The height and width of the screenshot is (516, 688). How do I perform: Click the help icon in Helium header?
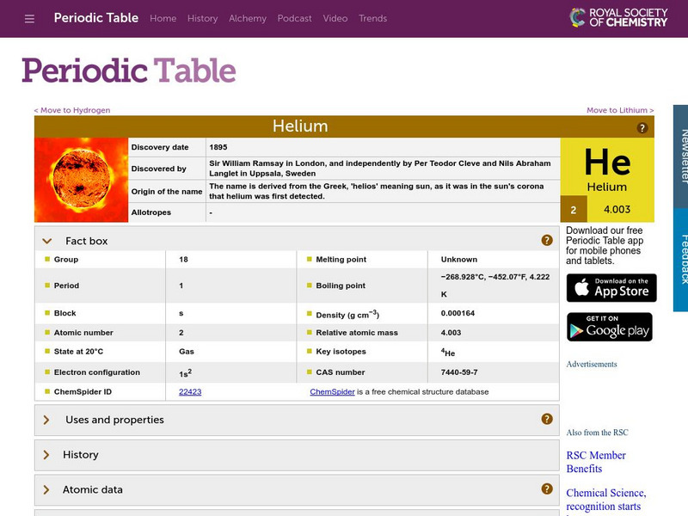tap(642, 127)
